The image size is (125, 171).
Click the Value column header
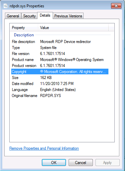73,28
